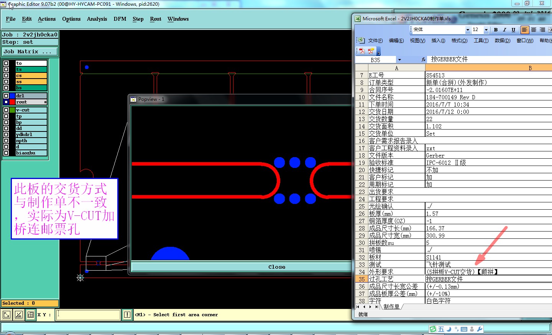This screenshot has height=335, width=552.
Task: Open the font name dropdown showing 宋体
Action: (468, 30)
